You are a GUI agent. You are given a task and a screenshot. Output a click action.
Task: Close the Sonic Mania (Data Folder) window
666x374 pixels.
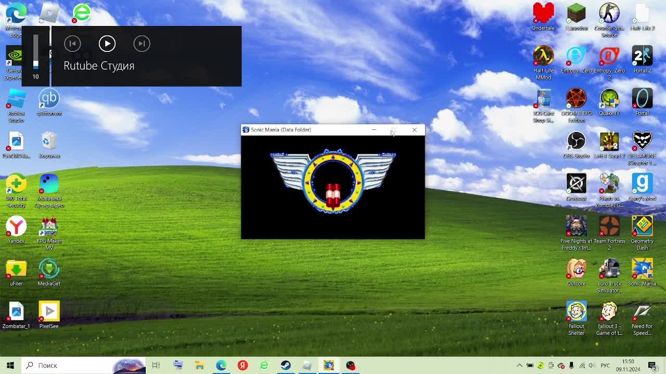(x=415, y=130)
